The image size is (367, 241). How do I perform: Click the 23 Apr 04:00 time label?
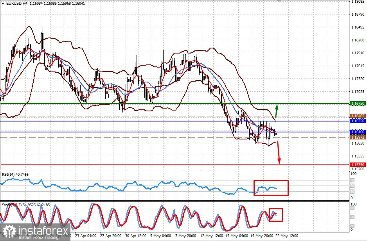coord(86,236)
